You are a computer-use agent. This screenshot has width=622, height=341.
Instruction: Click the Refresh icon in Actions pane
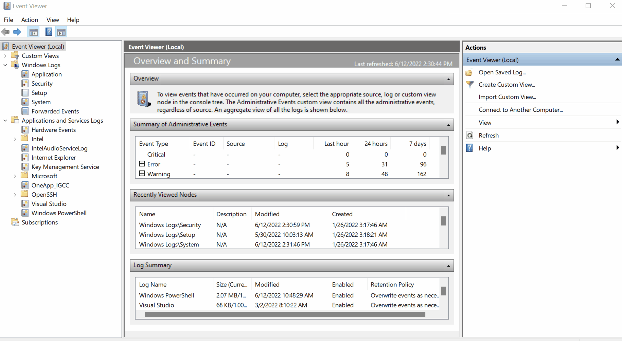469,135
